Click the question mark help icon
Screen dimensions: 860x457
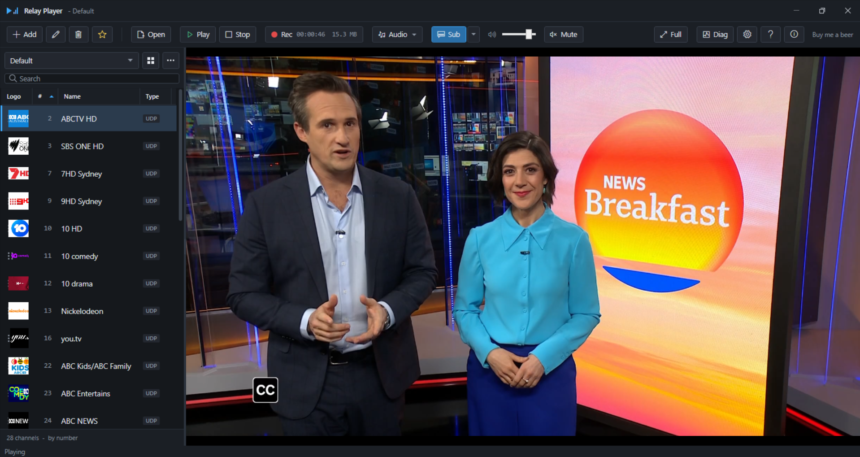[770, 35]
